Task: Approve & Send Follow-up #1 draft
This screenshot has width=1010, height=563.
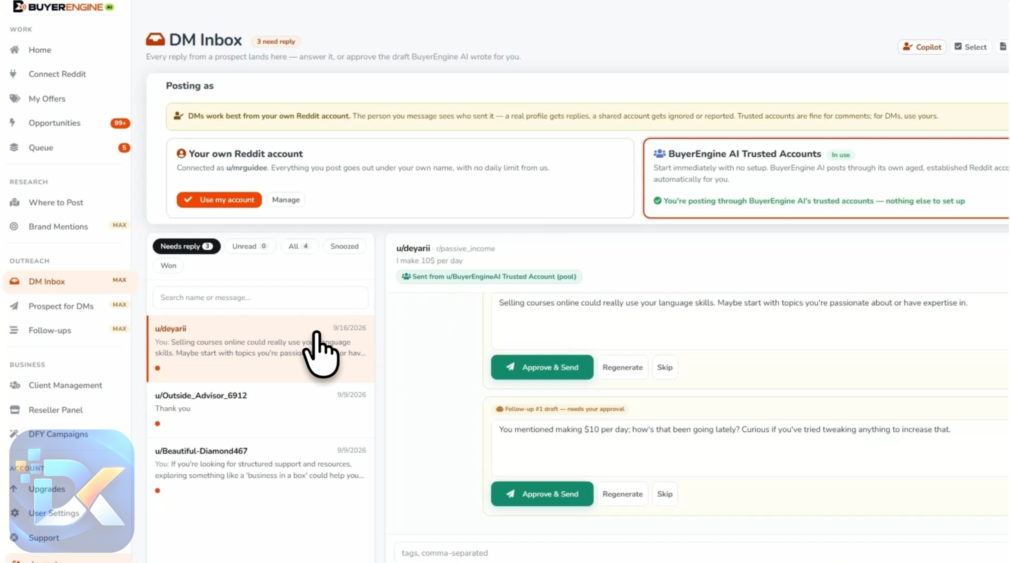Action: (542, 494)
